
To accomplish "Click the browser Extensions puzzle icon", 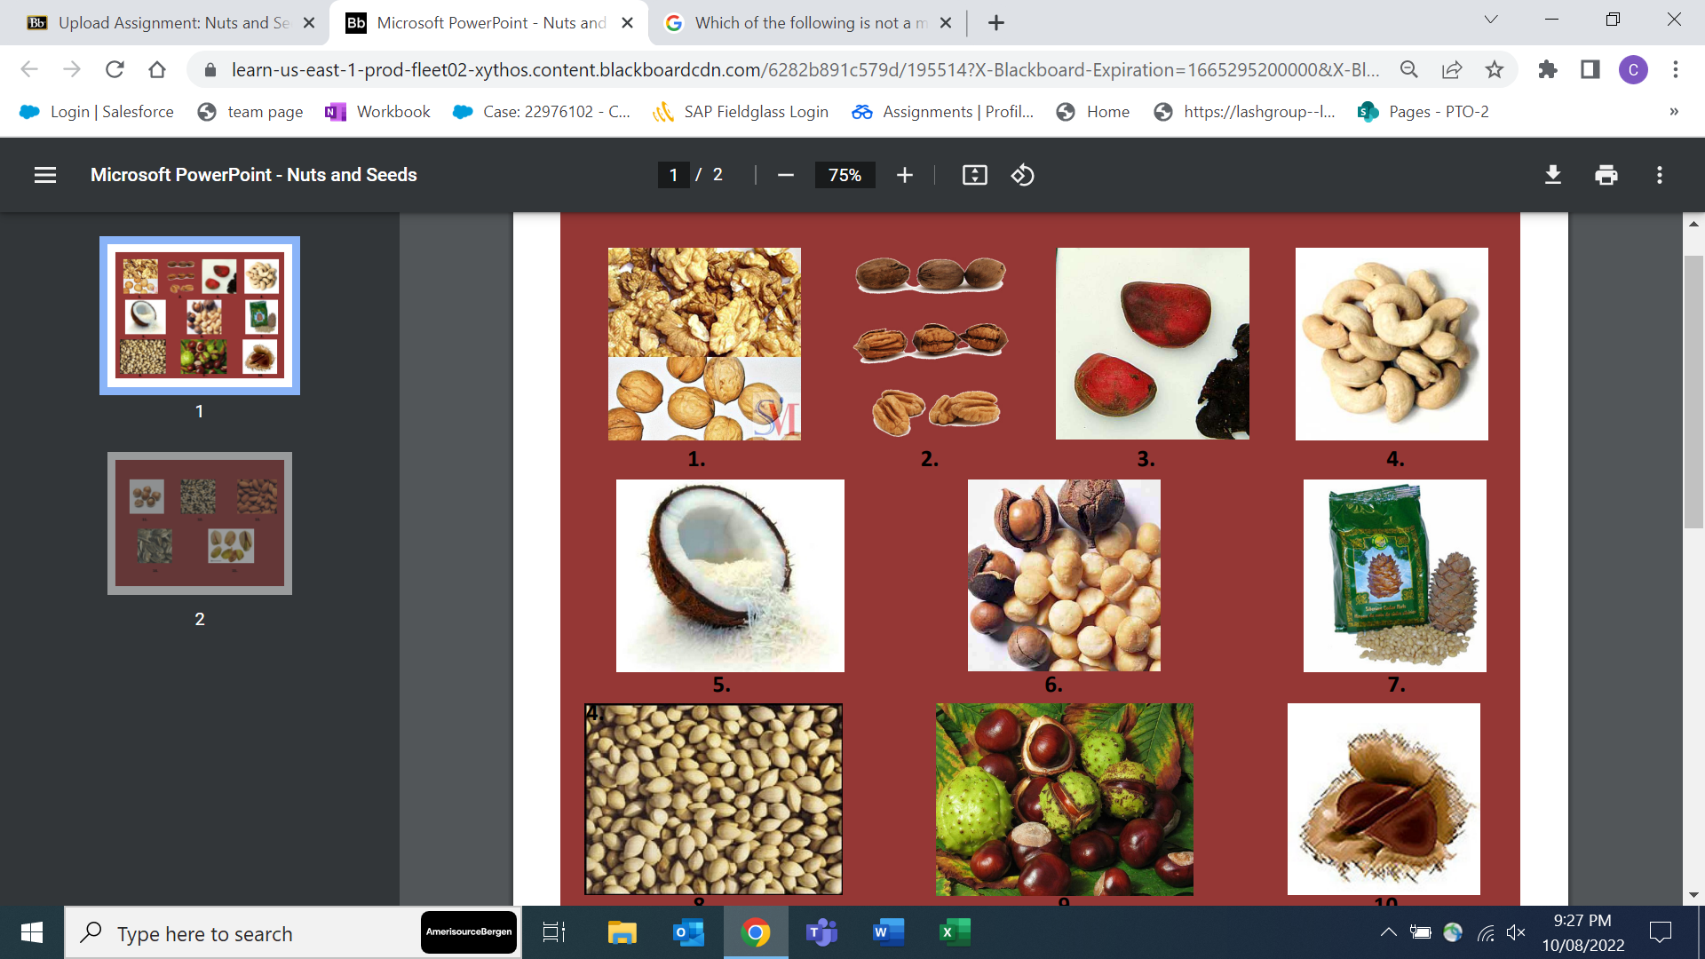I will 1548,69.
